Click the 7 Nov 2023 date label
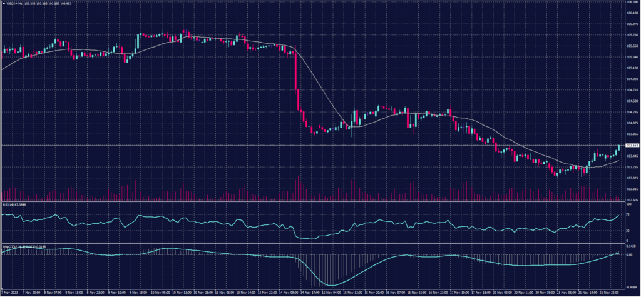The image size is (641, 297). click(10, 293)
